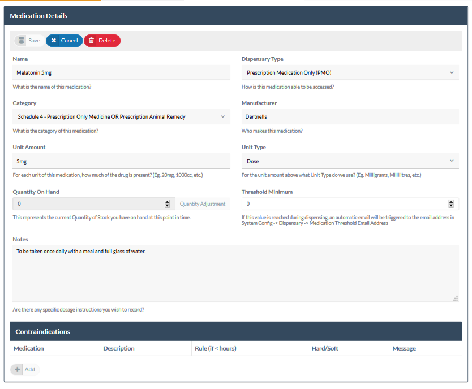Click the Cancel button text
Viewport: 472px width, 389px height.
69,41
